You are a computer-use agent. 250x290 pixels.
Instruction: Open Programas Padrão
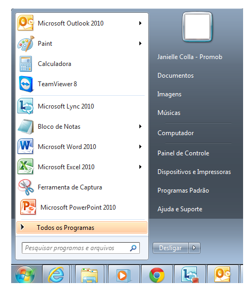coord(183,190)
